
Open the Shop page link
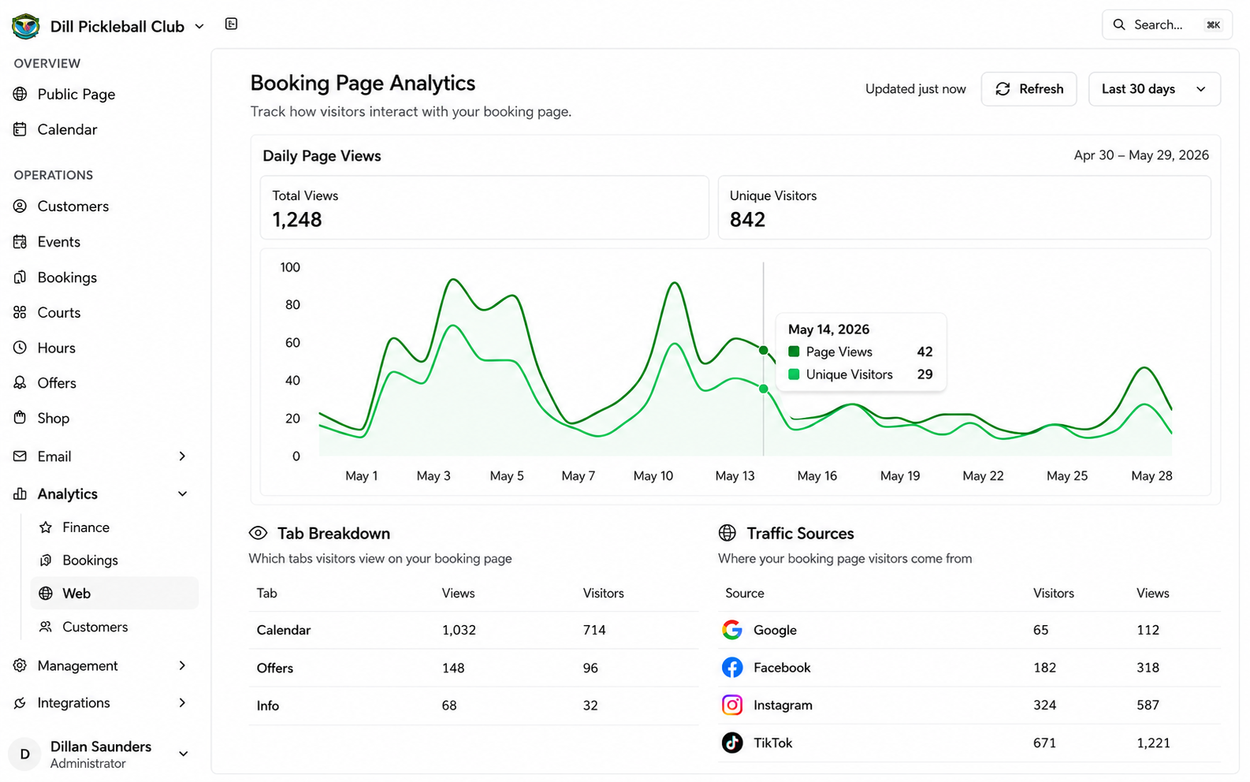tap(54, 418)
